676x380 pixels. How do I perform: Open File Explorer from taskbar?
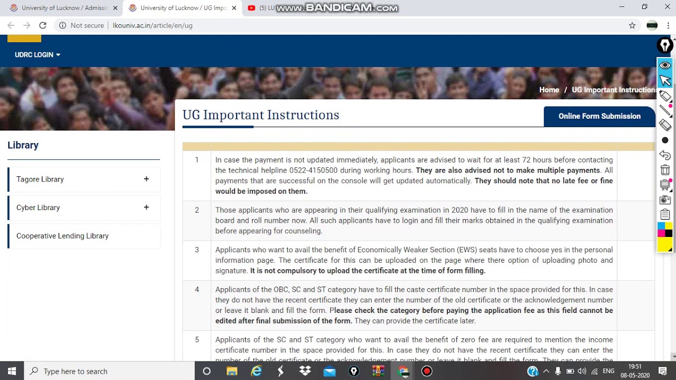tap(232, 371)
